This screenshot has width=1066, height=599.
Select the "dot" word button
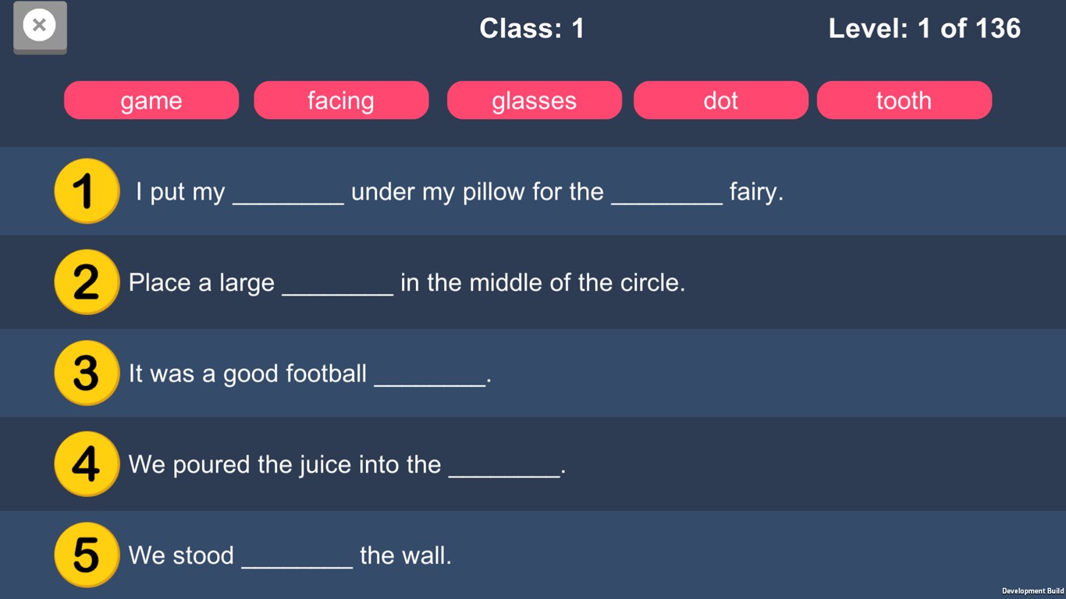pyautogui.click(x=721, y=101)
